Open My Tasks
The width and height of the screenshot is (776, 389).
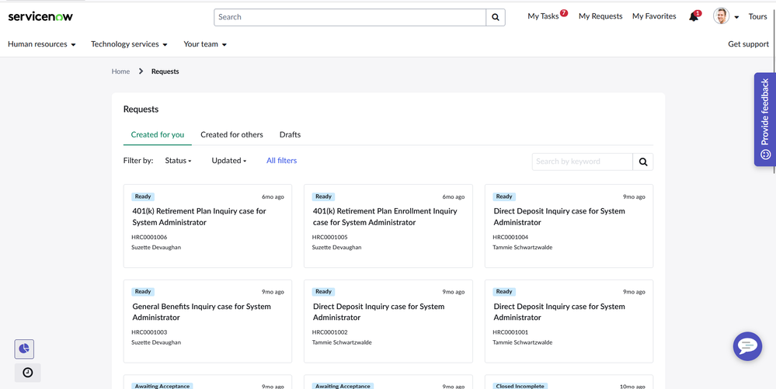543,16
